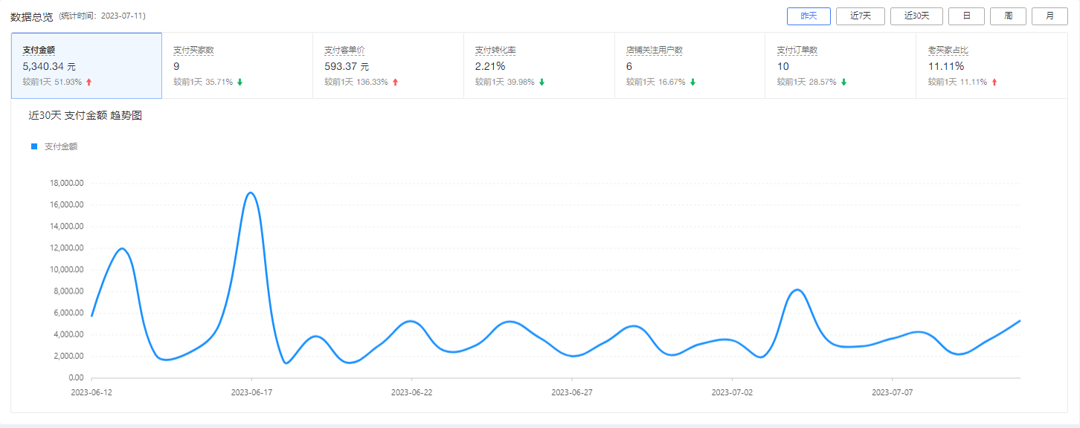Click red up arrow under 支付客单价
Screen dimensions: 1080x428
click(x=395, y=82)
